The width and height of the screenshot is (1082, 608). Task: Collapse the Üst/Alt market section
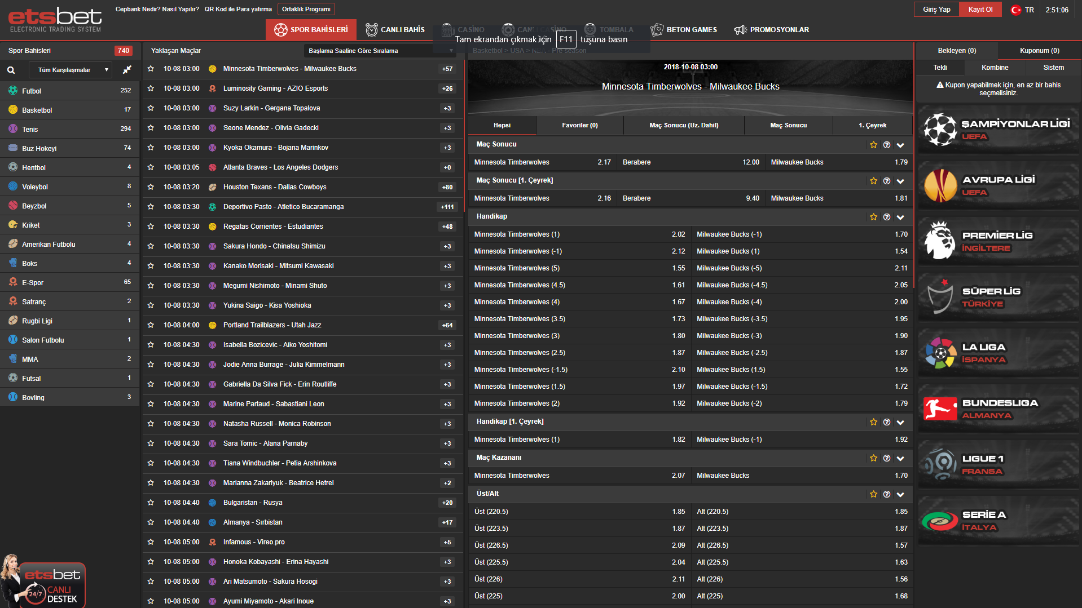900,494
